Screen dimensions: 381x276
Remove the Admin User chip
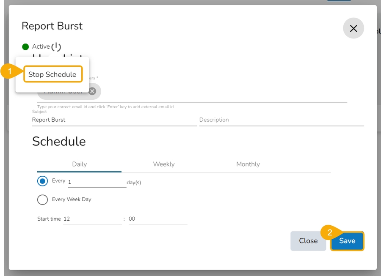click(92, 91)
